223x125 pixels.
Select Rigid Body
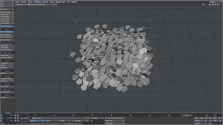click(7, 45)
